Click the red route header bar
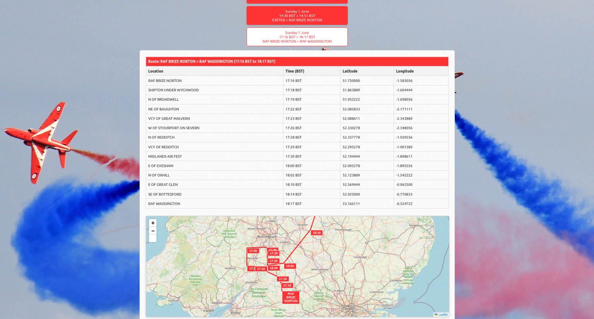594x319 pixels. click(297, 61)
